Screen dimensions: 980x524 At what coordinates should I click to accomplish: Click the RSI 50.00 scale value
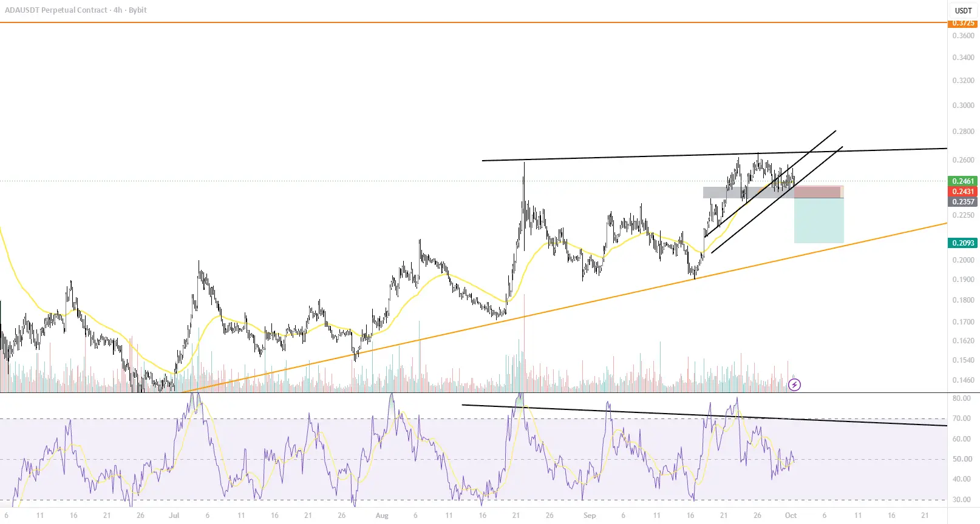(x=962, y=458)
